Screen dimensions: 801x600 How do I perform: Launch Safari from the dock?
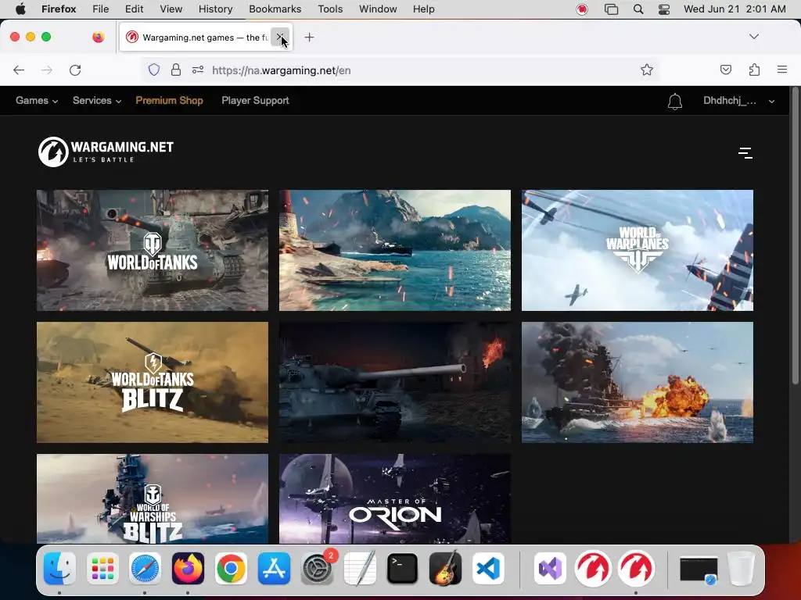tap(145, 568)
